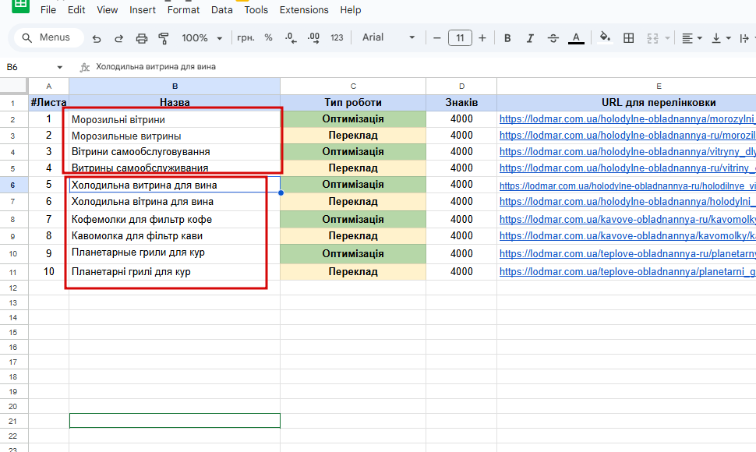The image size is (756, 452).
Task: Open the zoom 100% dropdown
Action: (202, 37)
